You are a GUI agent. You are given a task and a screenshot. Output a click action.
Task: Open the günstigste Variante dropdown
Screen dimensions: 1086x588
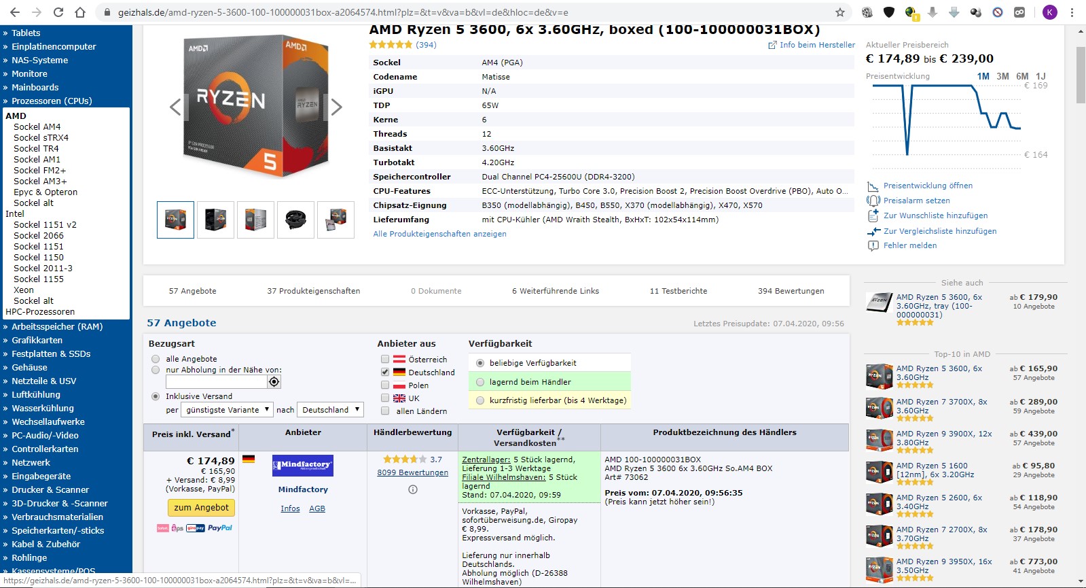(x=227, y=410)
